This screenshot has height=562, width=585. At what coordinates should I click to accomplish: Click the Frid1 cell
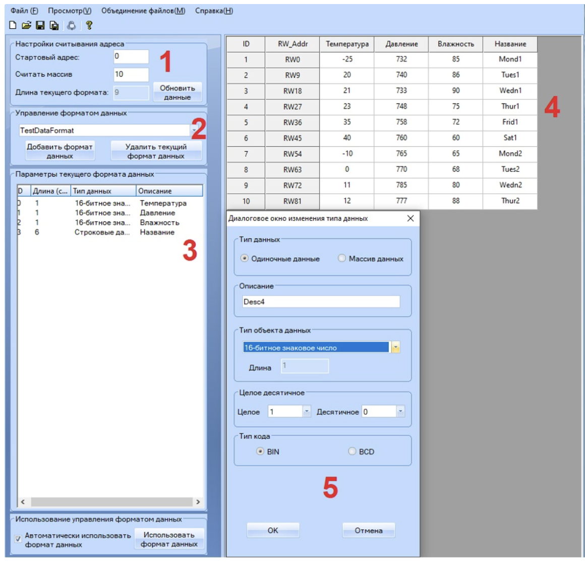(x=510, y=122)
